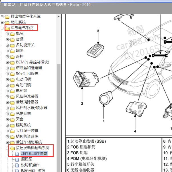Click the 天窗 folder icon

(12, 120)
